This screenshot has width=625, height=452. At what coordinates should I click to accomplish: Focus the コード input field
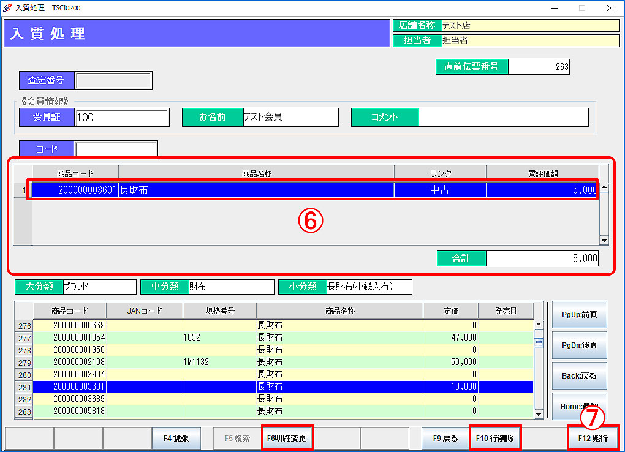pos(116,149)
